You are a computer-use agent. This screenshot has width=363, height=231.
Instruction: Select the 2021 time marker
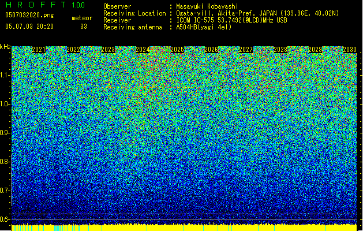point(39,50)
